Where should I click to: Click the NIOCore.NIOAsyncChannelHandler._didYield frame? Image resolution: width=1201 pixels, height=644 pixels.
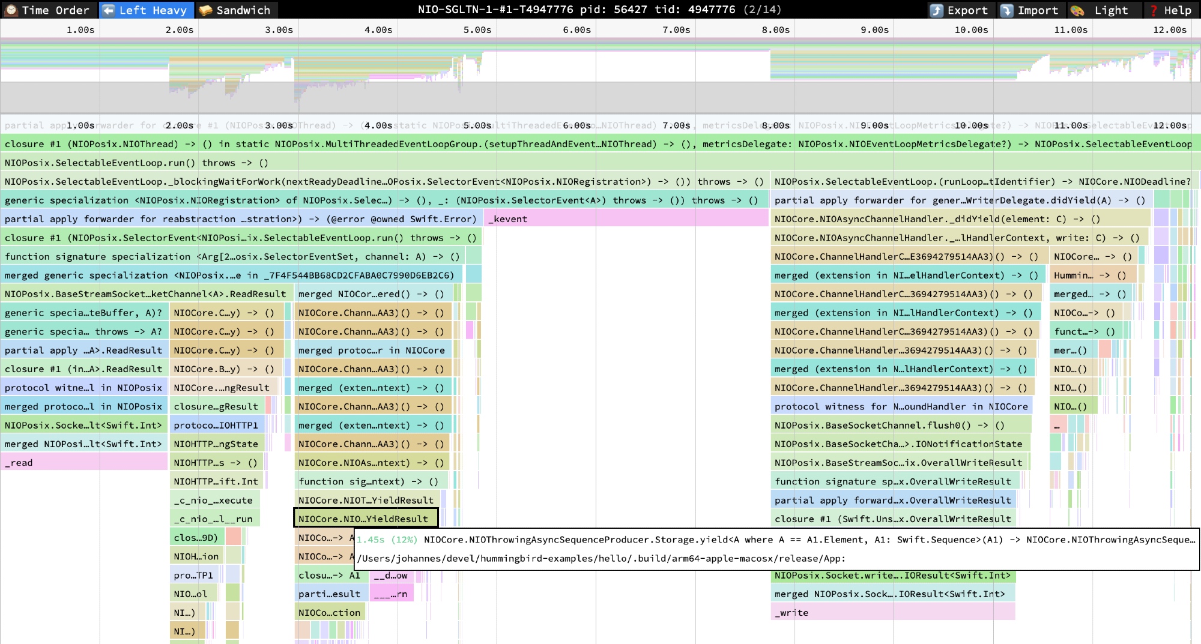(x=960, y=219)
